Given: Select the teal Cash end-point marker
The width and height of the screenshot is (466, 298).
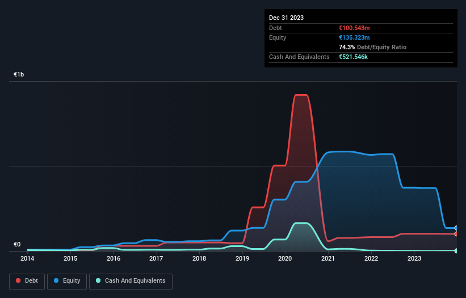Looking at the screenshot, I should [456, 251].
